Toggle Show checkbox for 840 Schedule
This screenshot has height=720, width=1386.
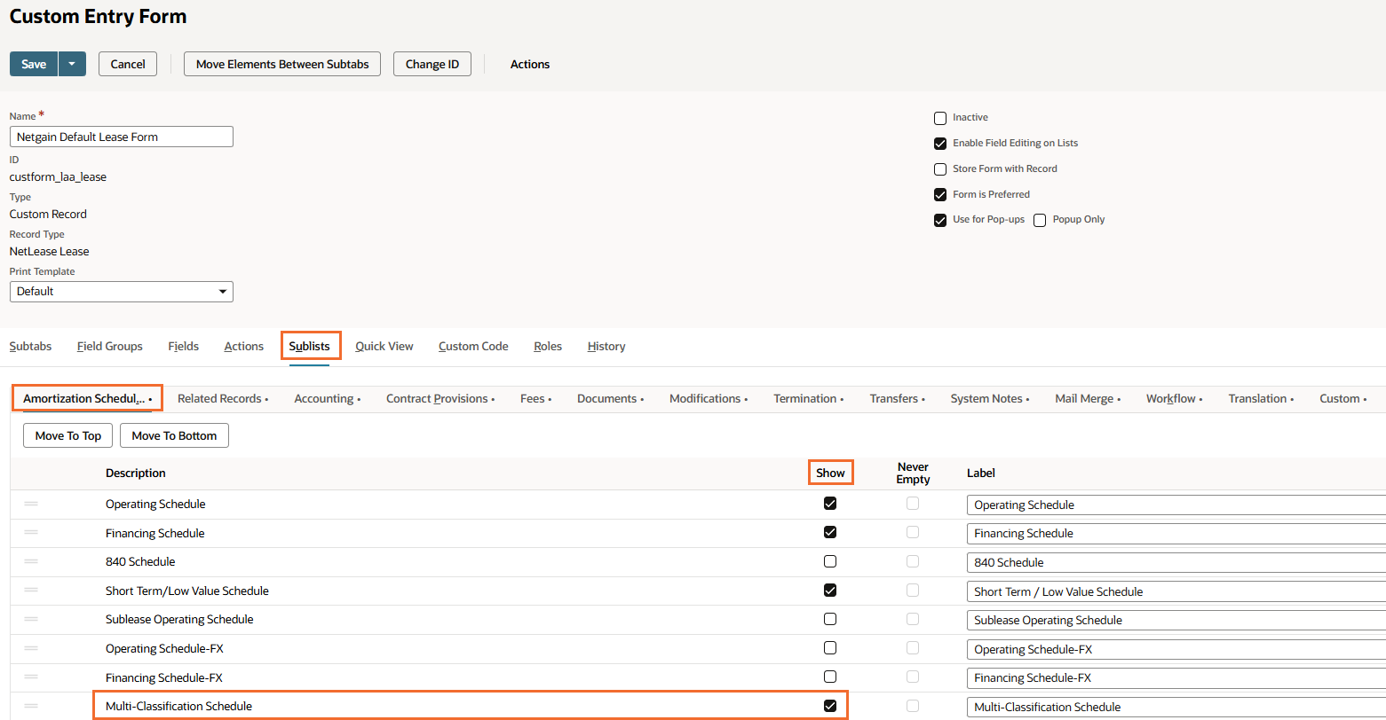[830, 561]
